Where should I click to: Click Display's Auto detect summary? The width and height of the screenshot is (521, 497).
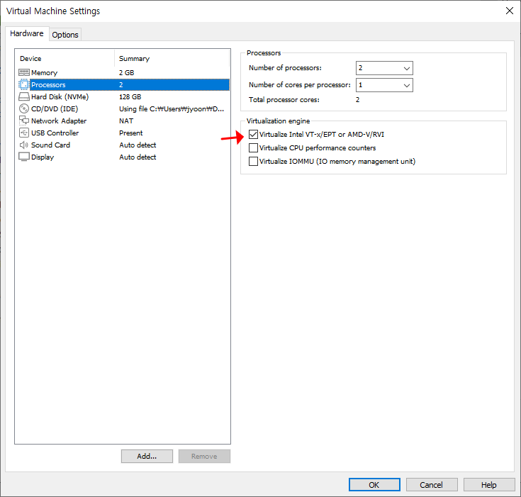(x=138, y=157)
